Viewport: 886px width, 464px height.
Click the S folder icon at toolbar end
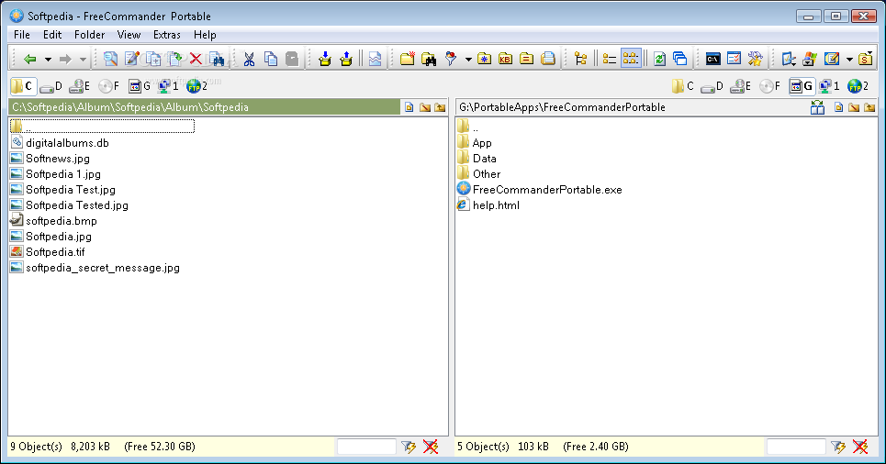point(865,59)
